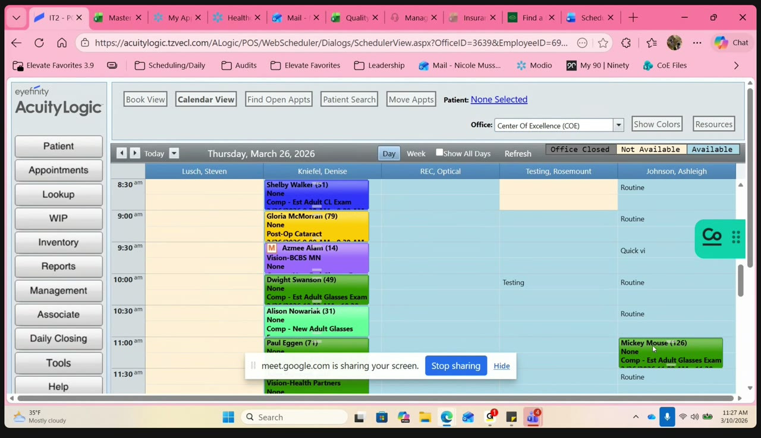The width and height of the screenshot is (761, 438).
Task: Click the Stop sharing button
Action: click(x=456, y=365)
